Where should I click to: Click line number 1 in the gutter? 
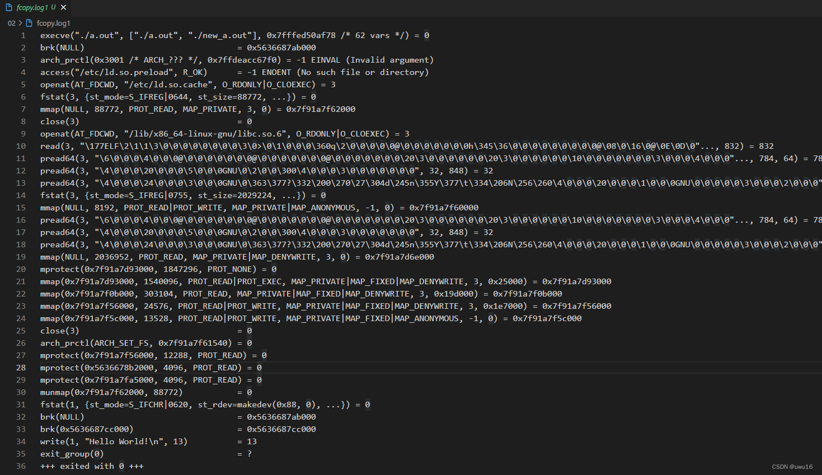[24, 35]
